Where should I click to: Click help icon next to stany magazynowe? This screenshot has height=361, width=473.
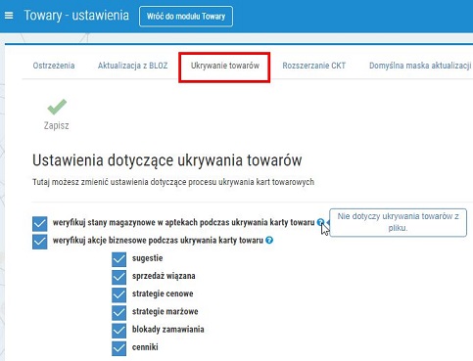click(x=320, y=222)
